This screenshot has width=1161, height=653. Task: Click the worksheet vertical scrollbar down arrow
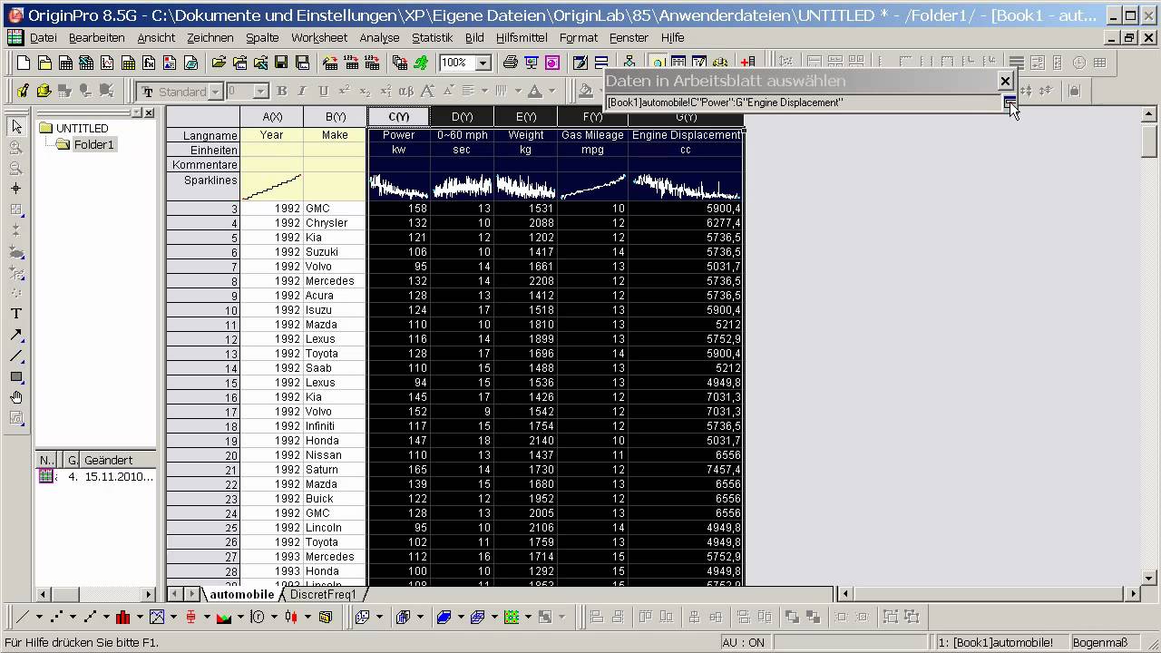1149,578
